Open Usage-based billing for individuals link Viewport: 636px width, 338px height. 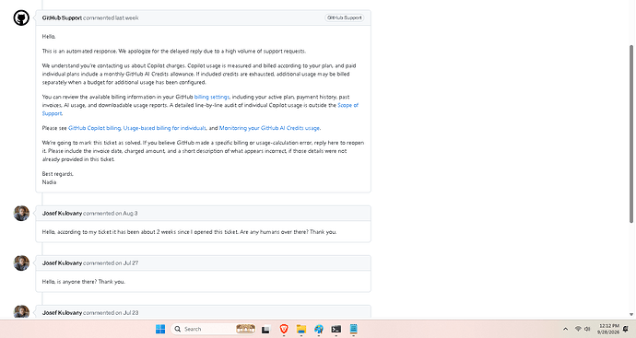point(165,128)
